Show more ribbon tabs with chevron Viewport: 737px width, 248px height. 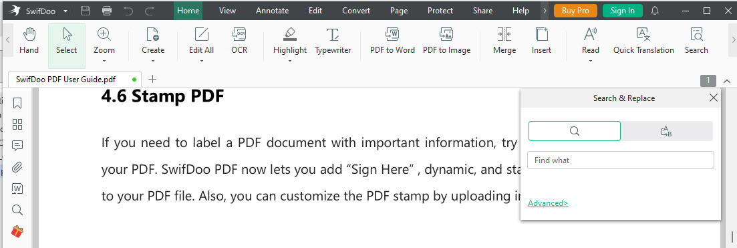pyautogui.click(x=545, y=10)
